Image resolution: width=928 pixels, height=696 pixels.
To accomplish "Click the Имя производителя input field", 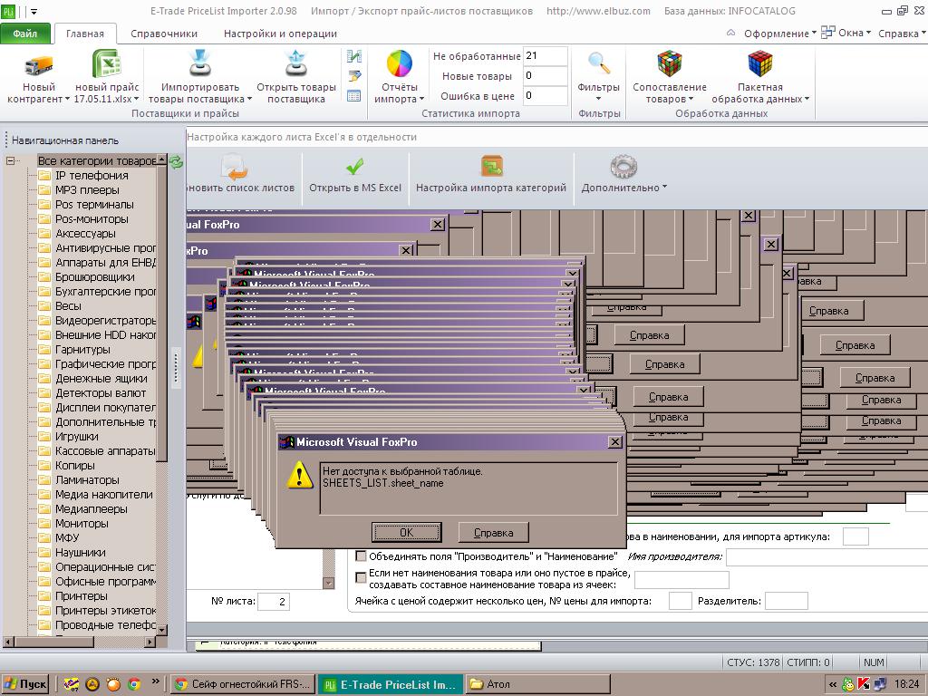I will [x=826, y=557].
